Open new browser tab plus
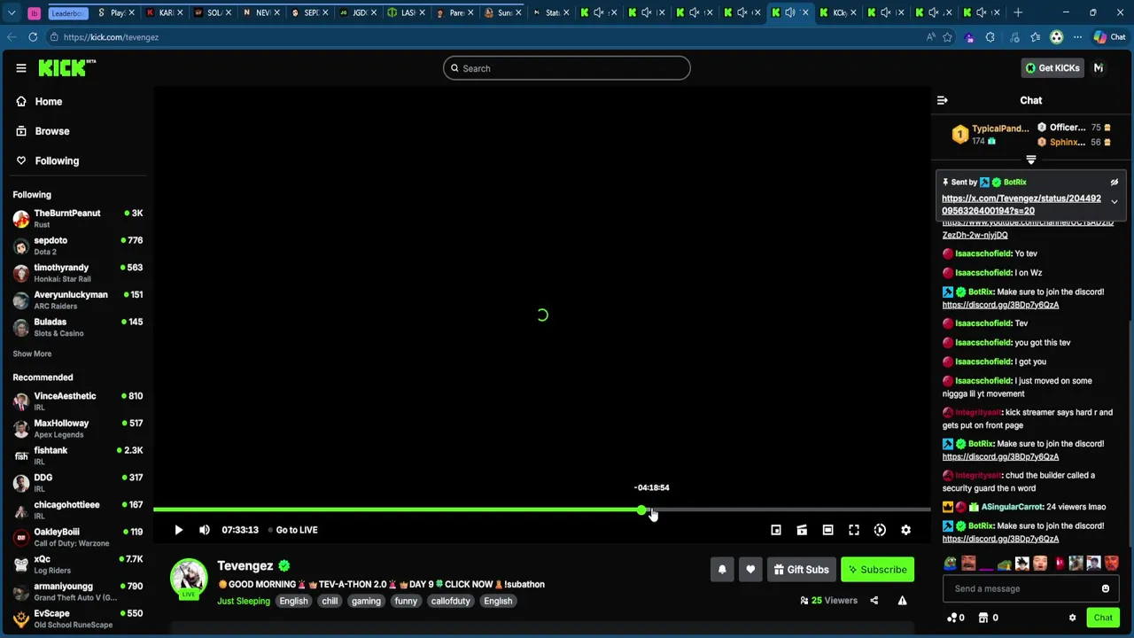 point(1018,12)
